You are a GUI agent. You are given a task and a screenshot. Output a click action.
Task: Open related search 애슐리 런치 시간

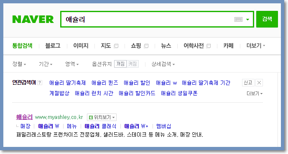(94, 93)
